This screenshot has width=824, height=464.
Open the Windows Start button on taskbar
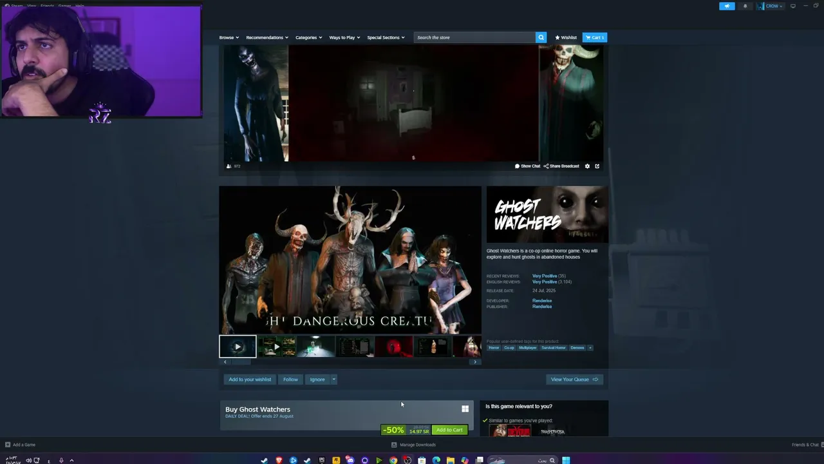[x=566, y=460]
